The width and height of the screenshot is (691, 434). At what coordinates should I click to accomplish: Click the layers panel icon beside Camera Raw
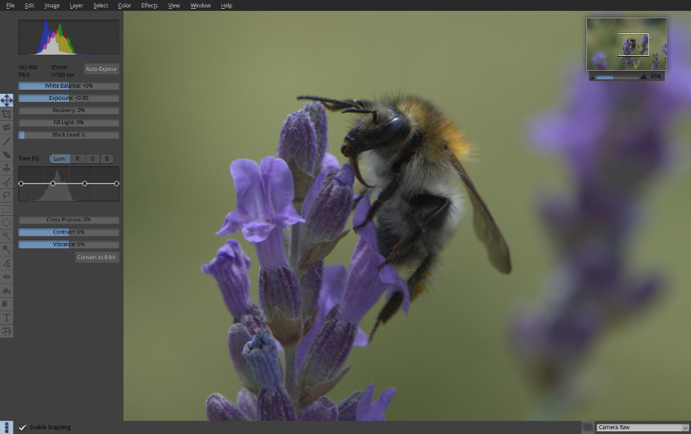coord(587,427)
